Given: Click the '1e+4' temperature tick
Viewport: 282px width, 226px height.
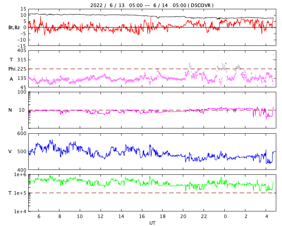Looking at the screenshot, I should (x=20, y=211).
